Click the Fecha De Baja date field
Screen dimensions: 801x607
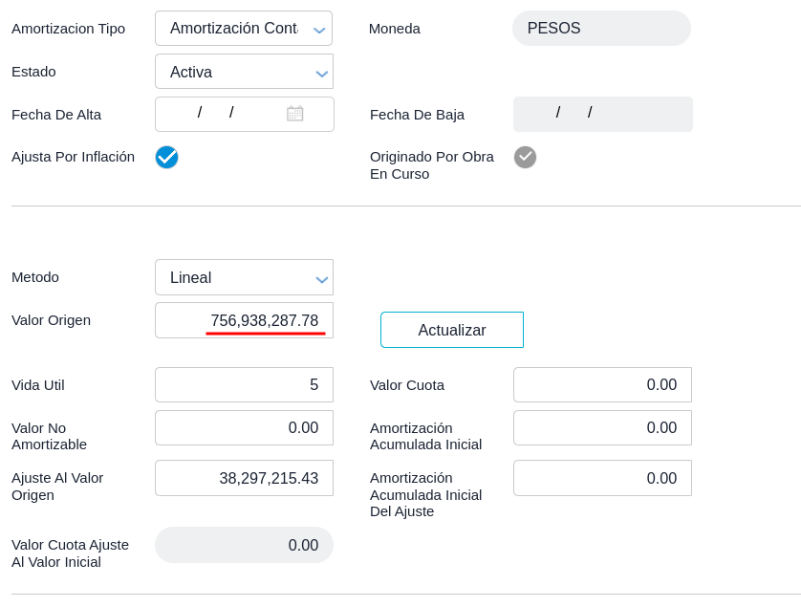(x=602, y=114)
